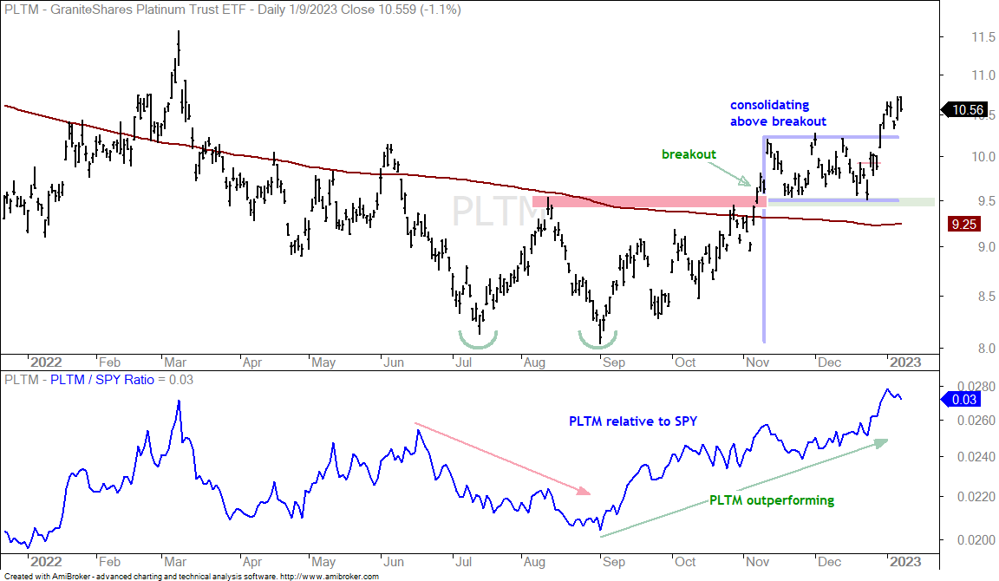Image resolution: width=999 pixels, height=581 pixels.
Task: Click the green 'breakout' annotation text
Action: point(689,154)
